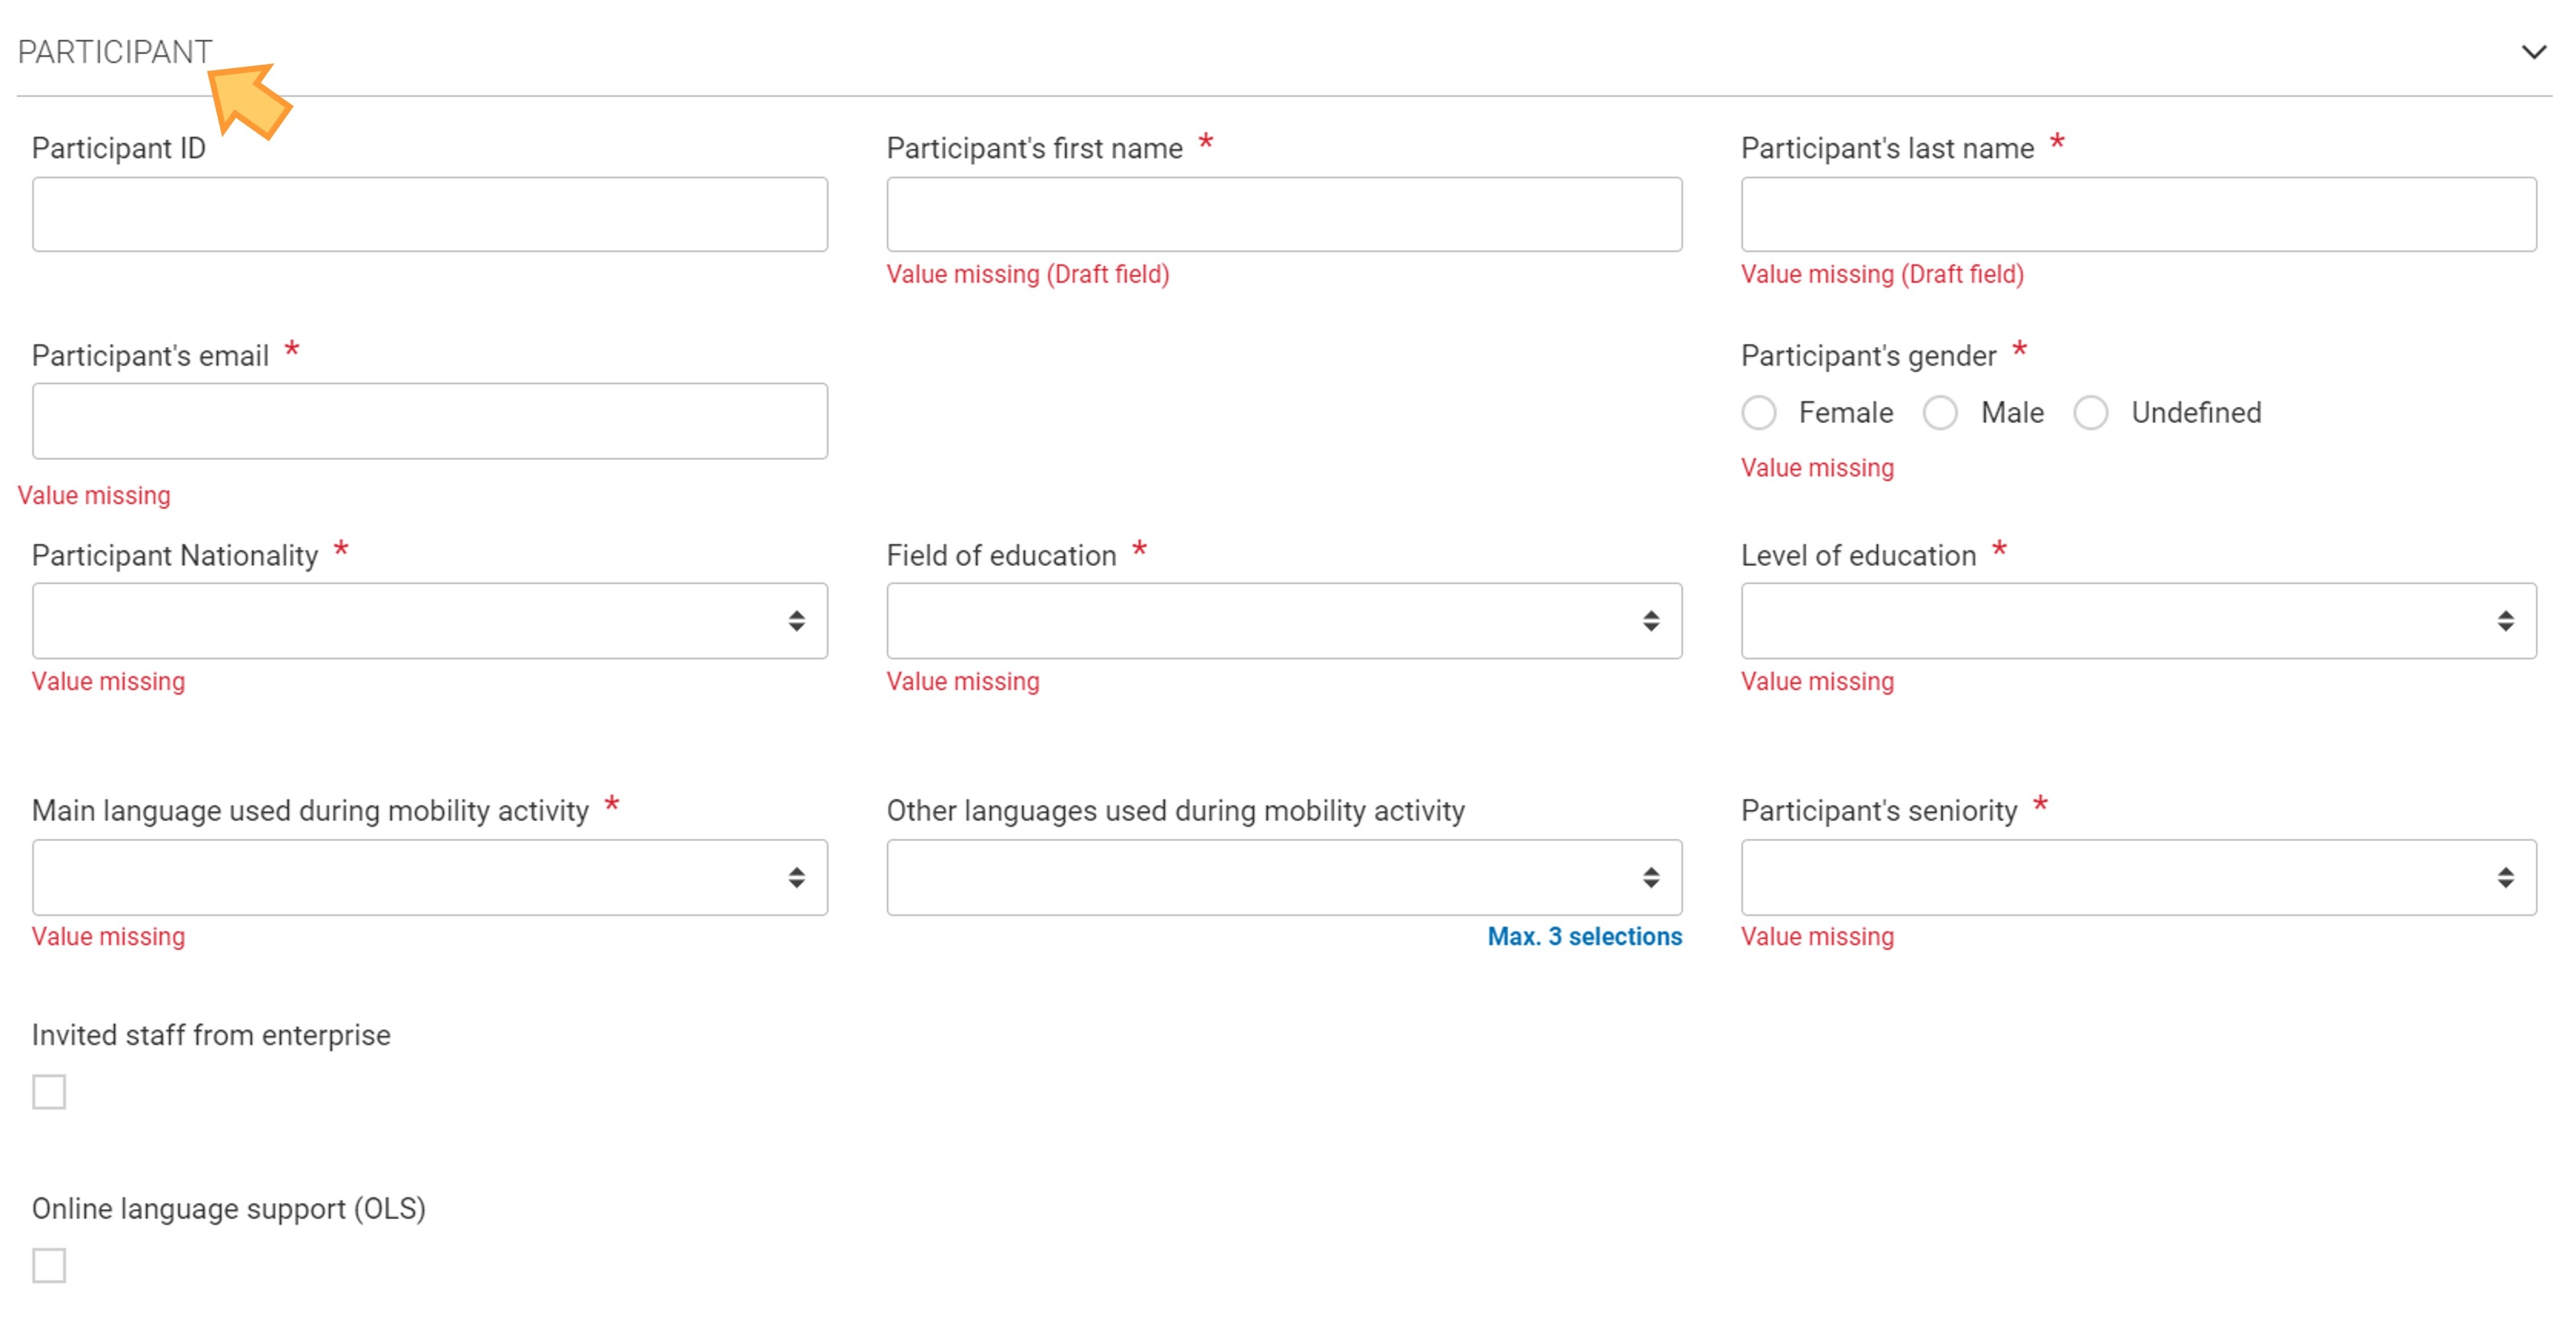
Task: Click the 'Value missing' under Participant's seniority
Action: click(1817, 937)
